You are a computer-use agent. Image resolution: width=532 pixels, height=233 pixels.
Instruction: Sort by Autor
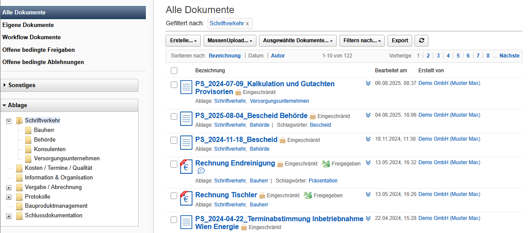278,56
